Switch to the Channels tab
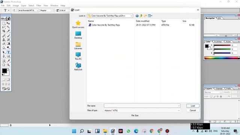The height and width of the screenshot is (135, 240). 219,88
